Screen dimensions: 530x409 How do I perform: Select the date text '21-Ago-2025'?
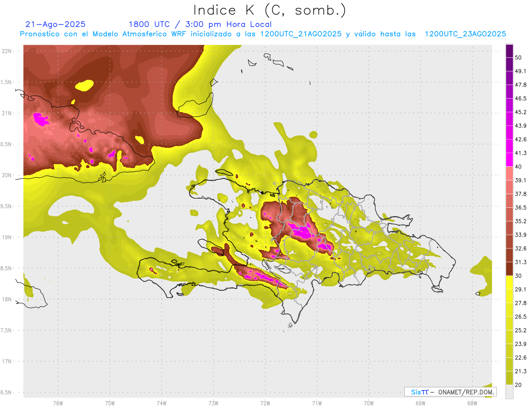[x=56, y=24]
